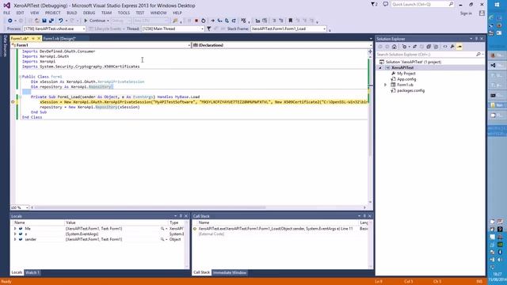Open the TOOLS menu
This screenshot has height=285, width=507.
(x=124, y=13)
